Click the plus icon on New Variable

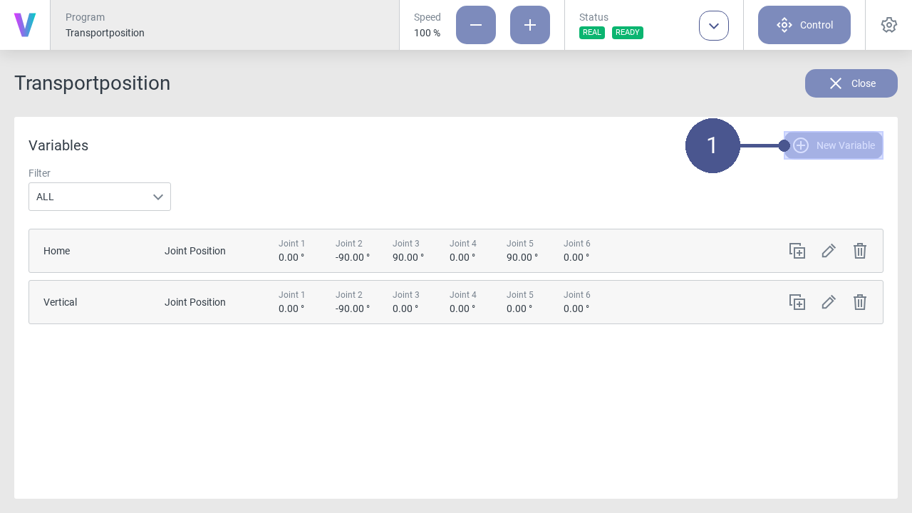(x=800, y=145)
